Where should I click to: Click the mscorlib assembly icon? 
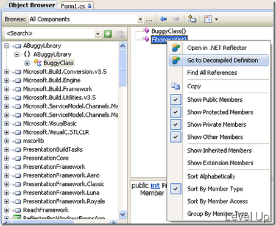(x=18, y=141)
